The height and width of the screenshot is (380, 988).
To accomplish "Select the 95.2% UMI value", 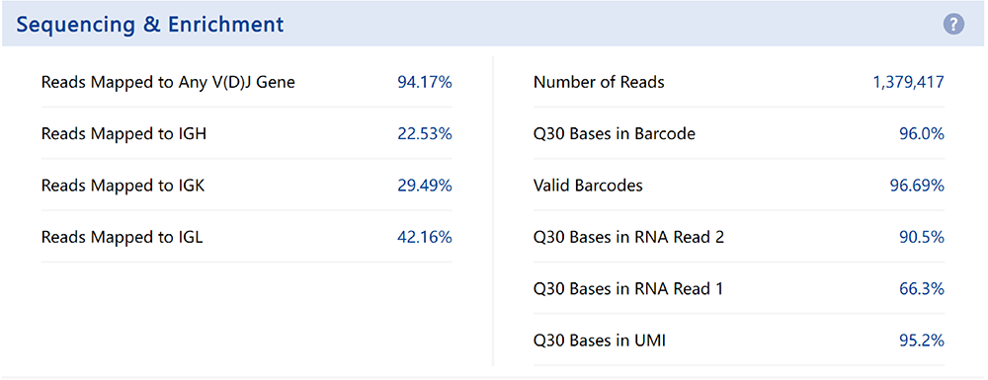I will [921, 341].
